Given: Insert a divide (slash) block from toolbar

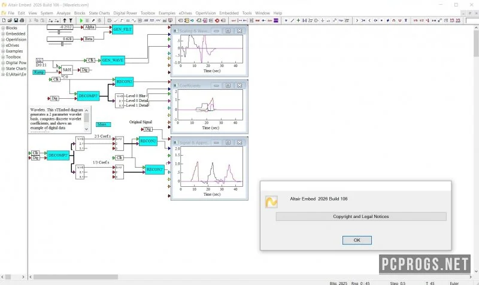Looking at the screenshot, I should [x=292, y=20].
